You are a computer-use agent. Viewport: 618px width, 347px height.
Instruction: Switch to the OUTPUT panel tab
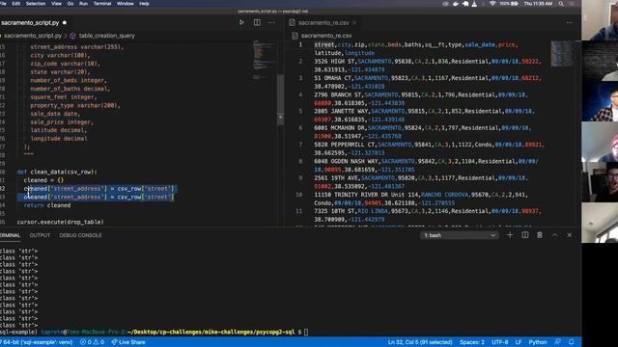[x=40, y=235]
